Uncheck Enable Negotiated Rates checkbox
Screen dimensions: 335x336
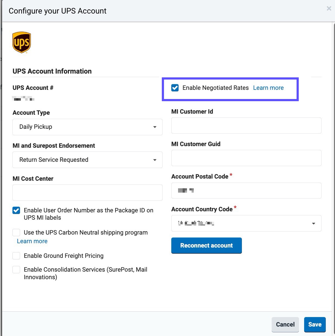[175, 88]
